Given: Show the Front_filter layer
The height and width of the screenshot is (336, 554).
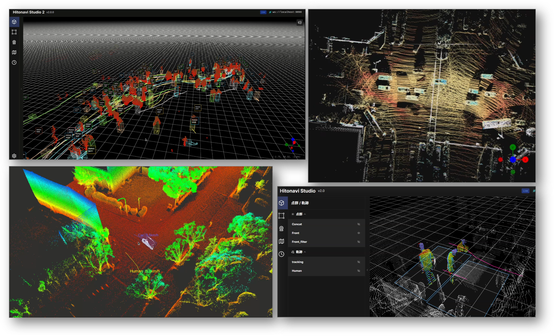Looking at the screenshot, I should pos(359,242).
